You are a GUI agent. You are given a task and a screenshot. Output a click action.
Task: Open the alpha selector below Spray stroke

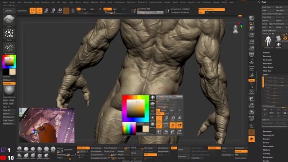tap(9, 48)
